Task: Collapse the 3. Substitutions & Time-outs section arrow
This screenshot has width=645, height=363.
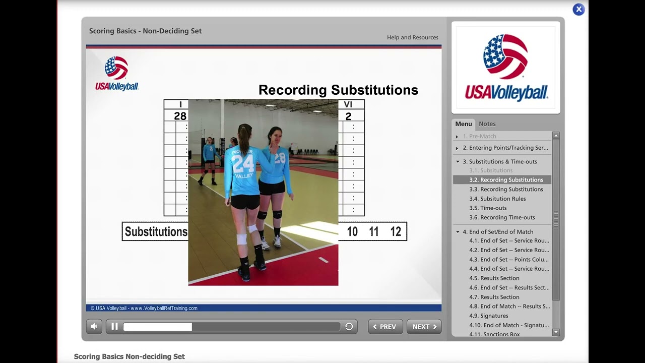Action: coord(458,162)
